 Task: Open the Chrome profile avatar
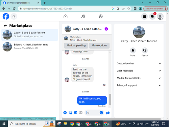tap(140, 9)
